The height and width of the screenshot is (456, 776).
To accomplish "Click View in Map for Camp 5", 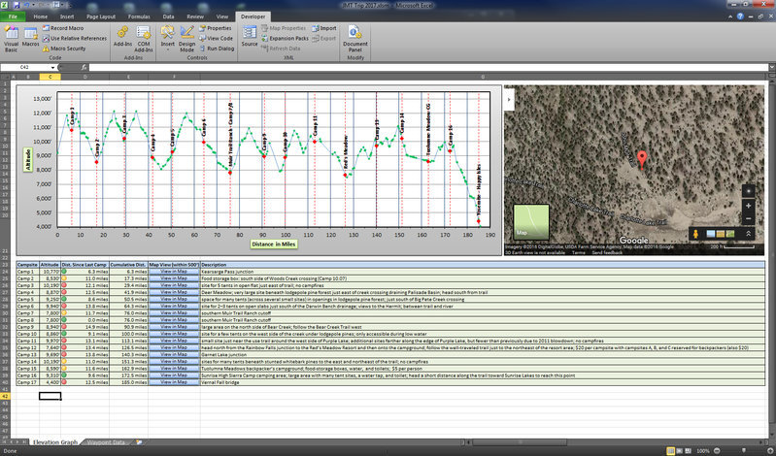I will tap(174, 299).
